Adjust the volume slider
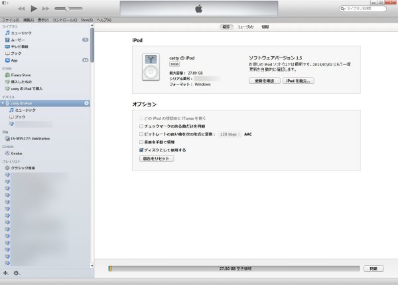Image resolution: width=398 pixels, height=285 pixels. click(x=68, y=9)
